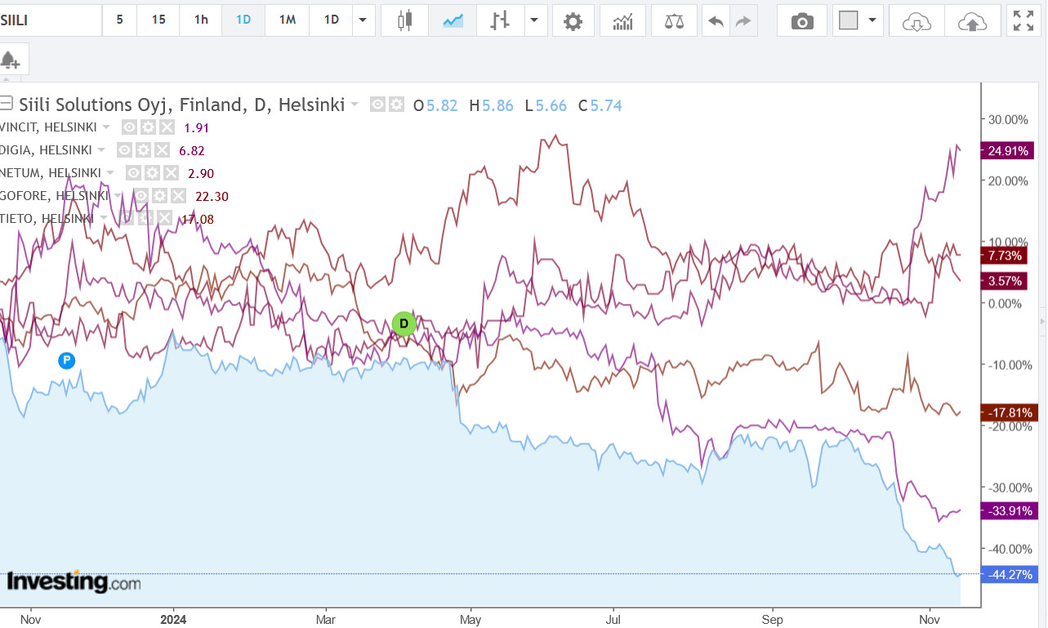Switch to the 1M interval
Screen dimensions: 1048x628
tap(287, 20)
